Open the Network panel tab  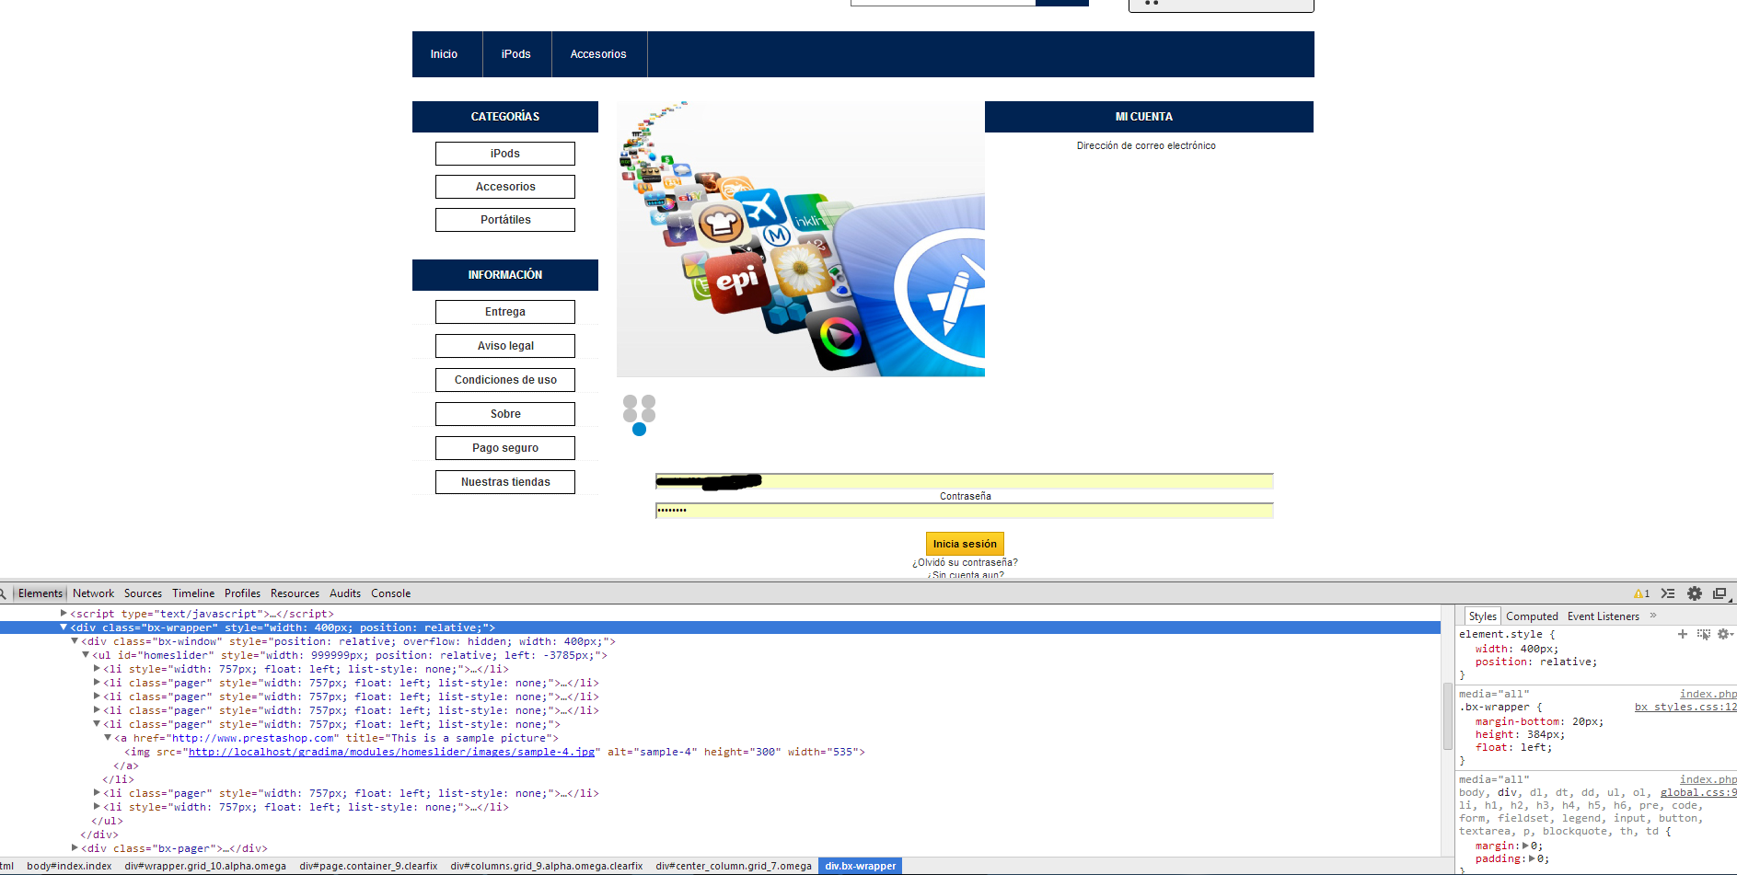[x=94, y=593]
